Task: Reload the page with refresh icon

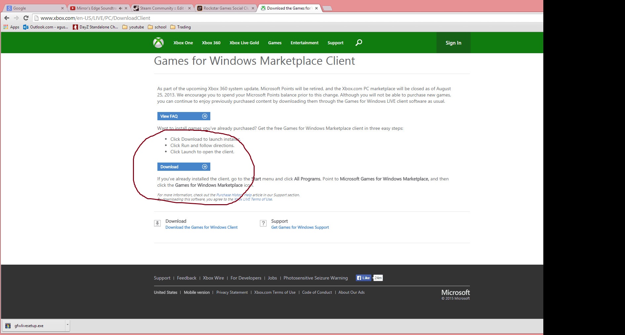Action: [26, 18]
